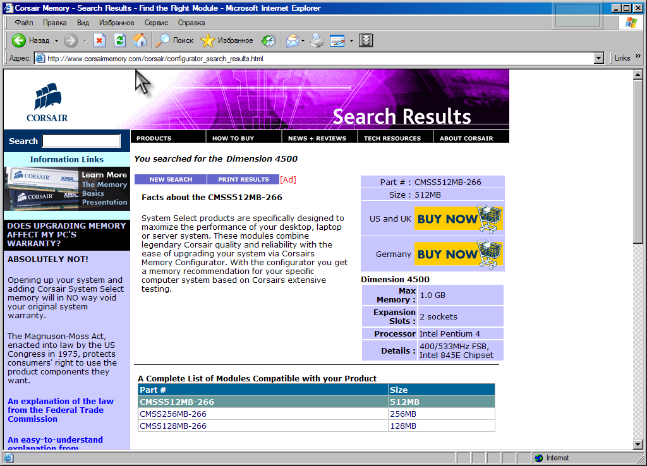Click the Edit page toolbar icon
Screen dimensions: 647x466
point(337,40)
